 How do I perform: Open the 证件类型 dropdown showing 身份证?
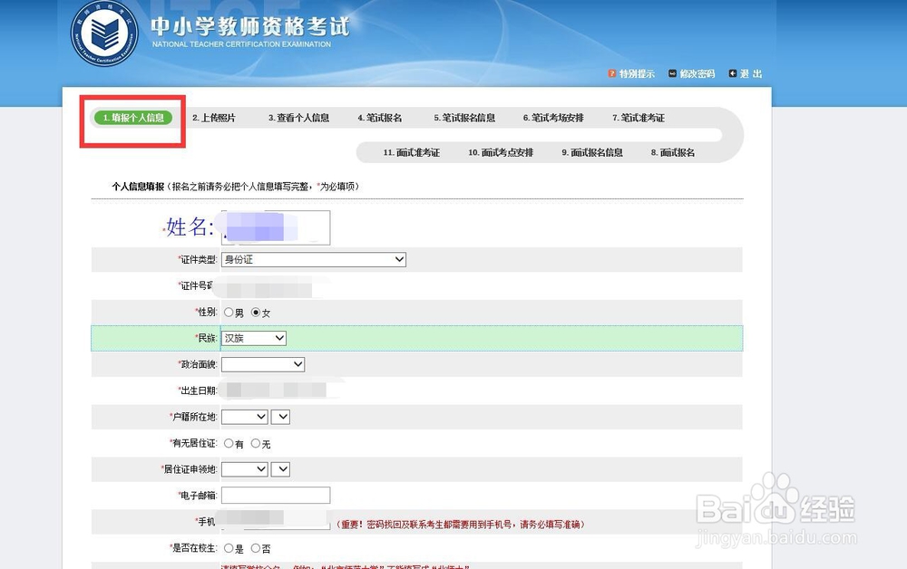pos(313,259)
